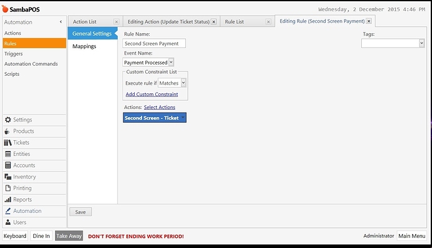Viewport: 432px width, 248px height.
Task: Click the Keyboard button
Action: coord(15,236)
